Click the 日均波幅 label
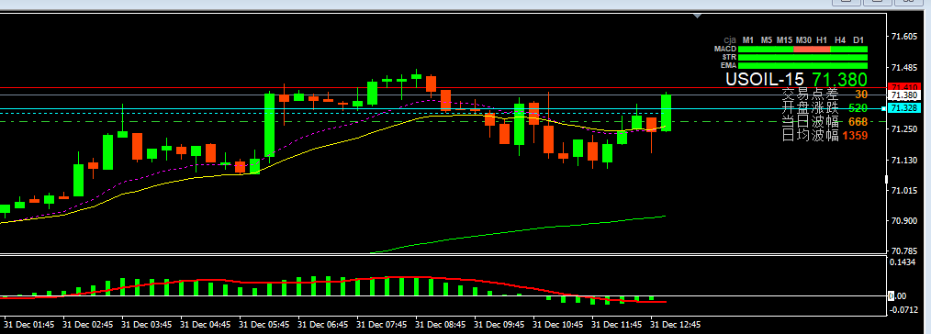 pos(810,135)
